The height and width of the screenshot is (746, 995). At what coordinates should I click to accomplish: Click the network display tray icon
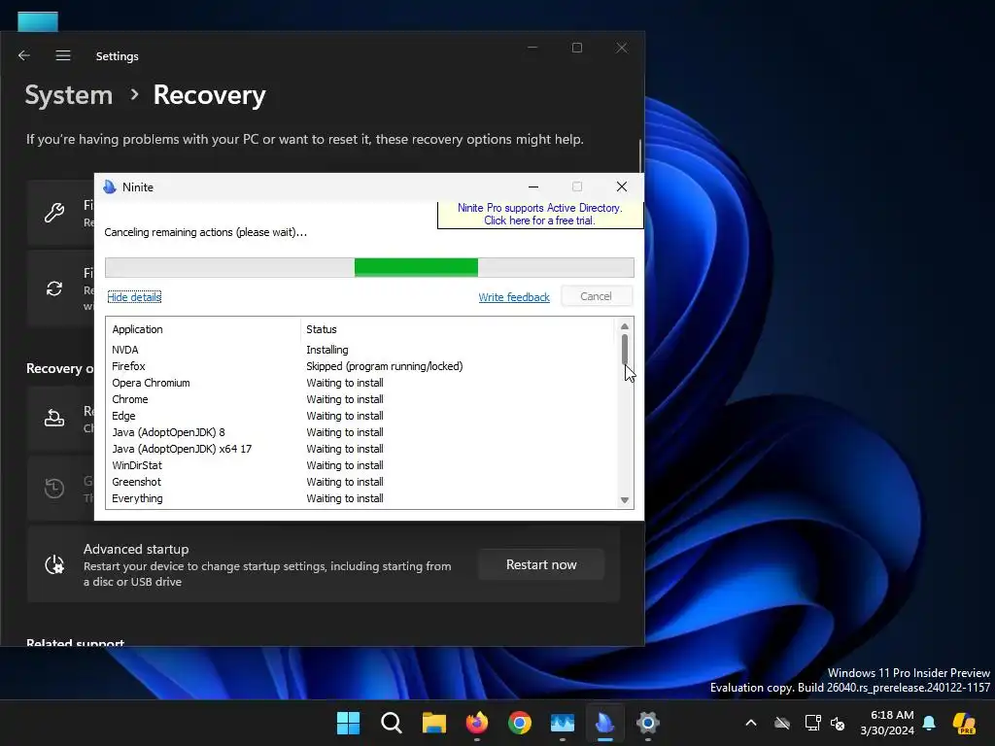pos(813,723)
